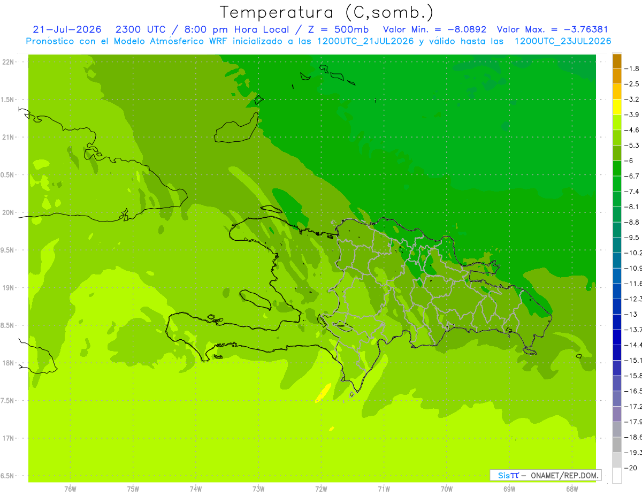This screenshot has width=642, height=496.
Task: Click the "2300 UTC" time text
Action: click(x=140, y=29)
